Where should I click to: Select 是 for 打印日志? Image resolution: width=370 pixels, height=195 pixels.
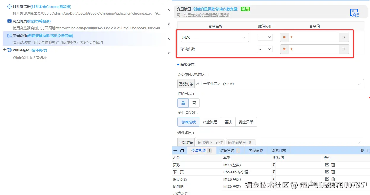183,103
